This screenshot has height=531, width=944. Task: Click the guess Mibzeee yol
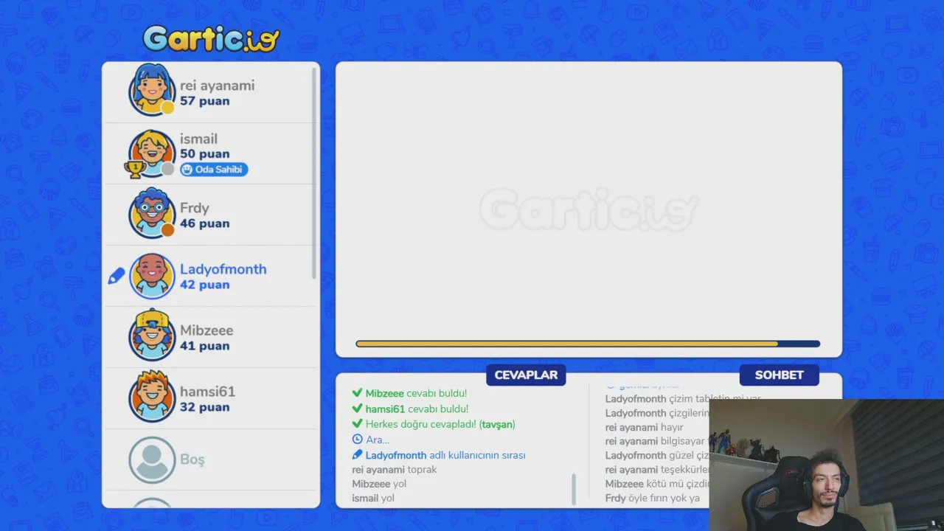tap(379, 484)
